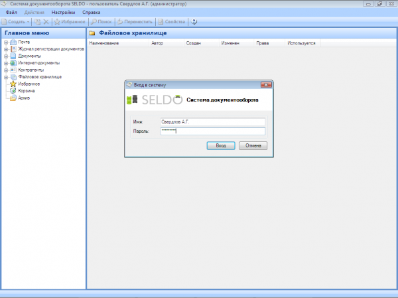Screen dimensions: 398x298
Task: Click the SELDO logo in dialog
Action: tap(155, 100)
